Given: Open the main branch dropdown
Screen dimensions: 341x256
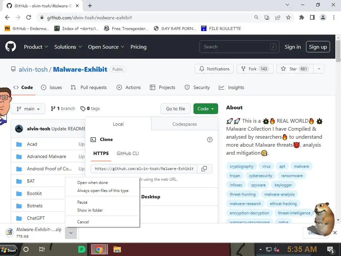Looking at the screenshot, I should pyautogui.click(x=28, y=109).
